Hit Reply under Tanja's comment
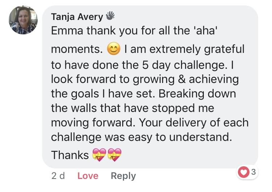The image size is (272, 192). [x=123, y=176]
